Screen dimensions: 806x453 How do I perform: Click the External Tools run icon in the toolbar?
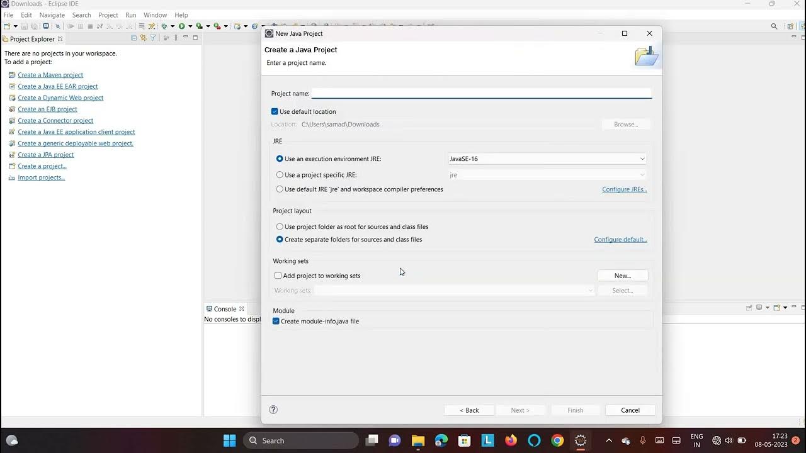coord(217,26)
